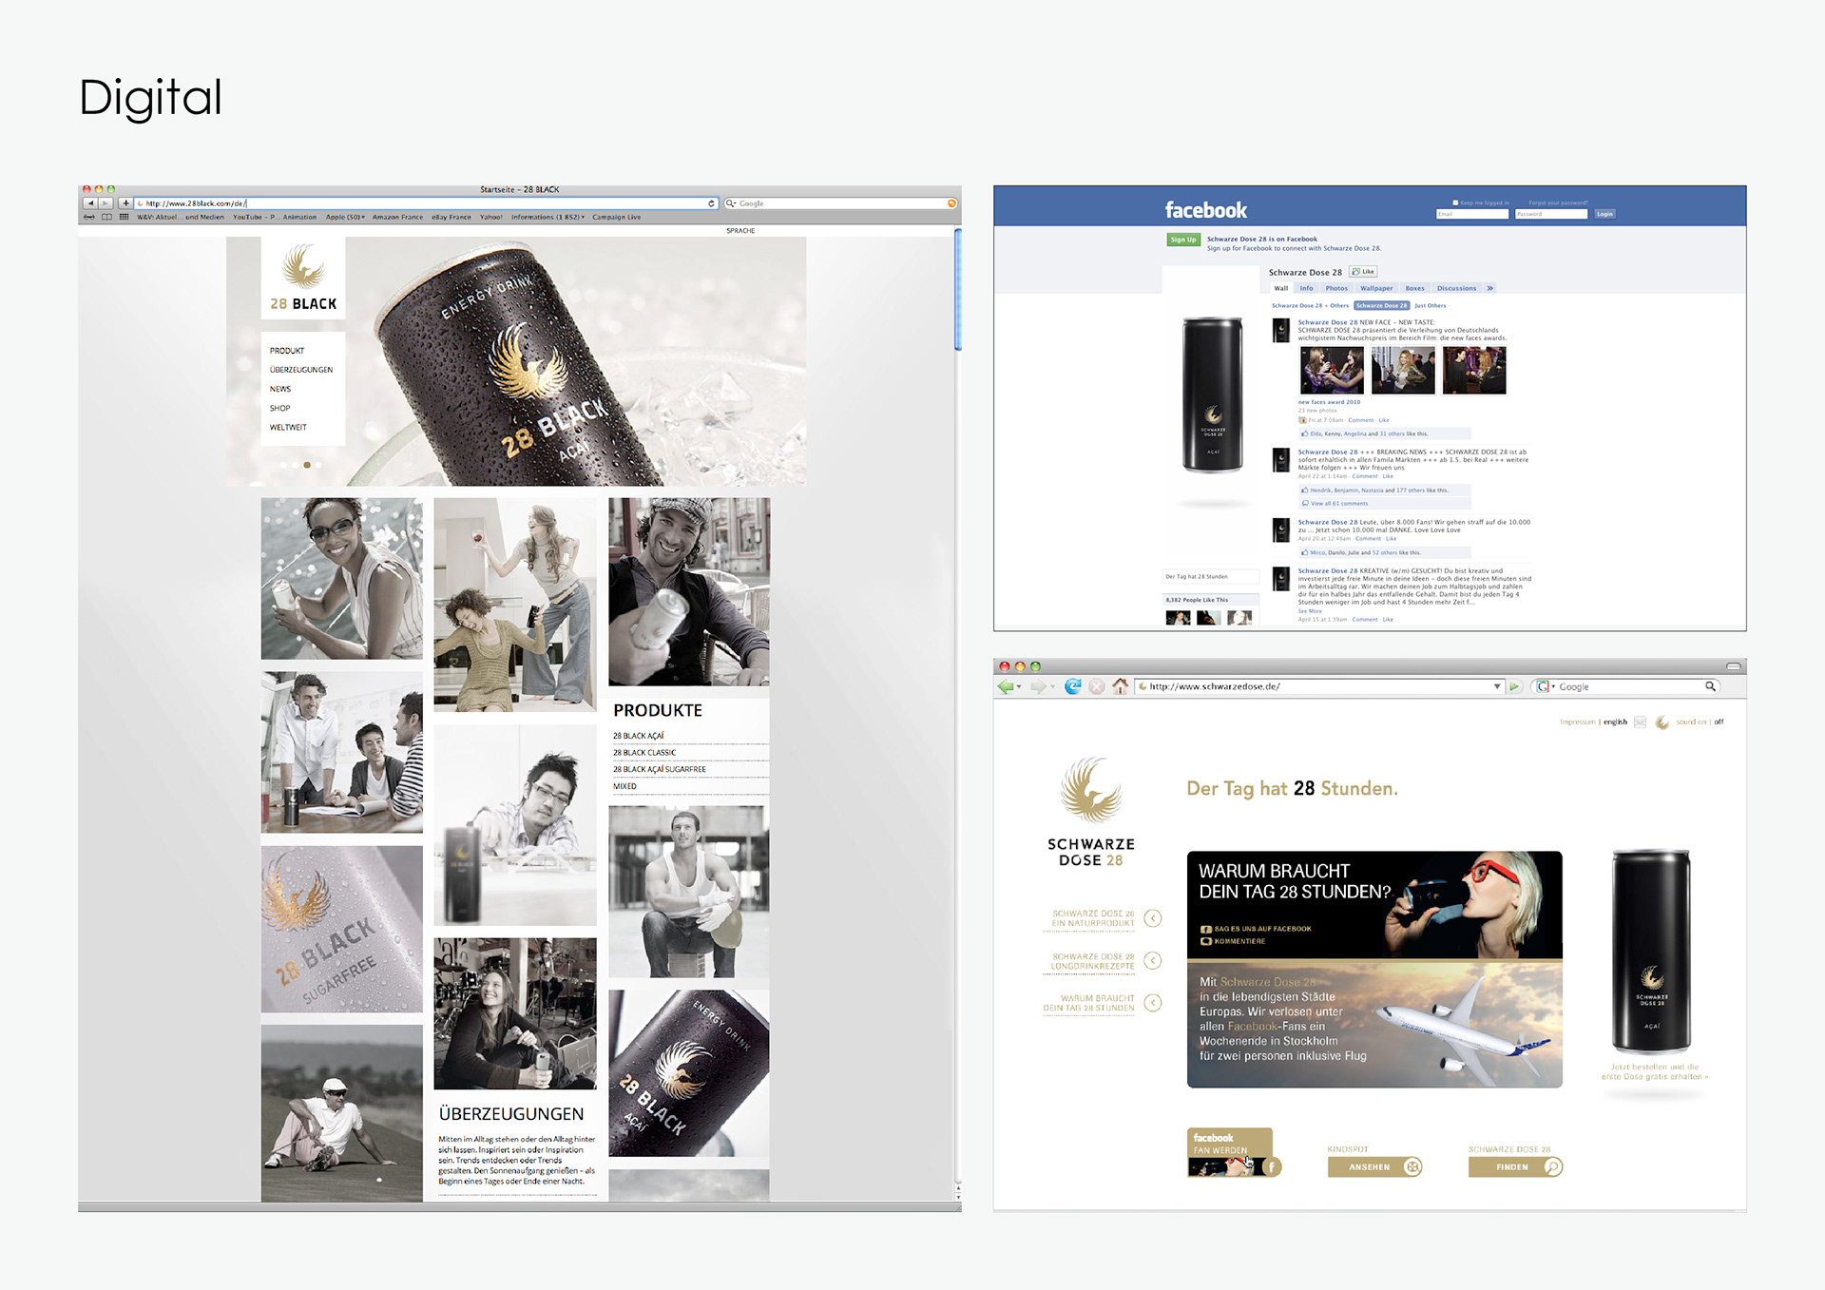Click the add bookmark plus button in Safari
The height and width of the screenshot is (1290, 1825).
click(125, 203)
